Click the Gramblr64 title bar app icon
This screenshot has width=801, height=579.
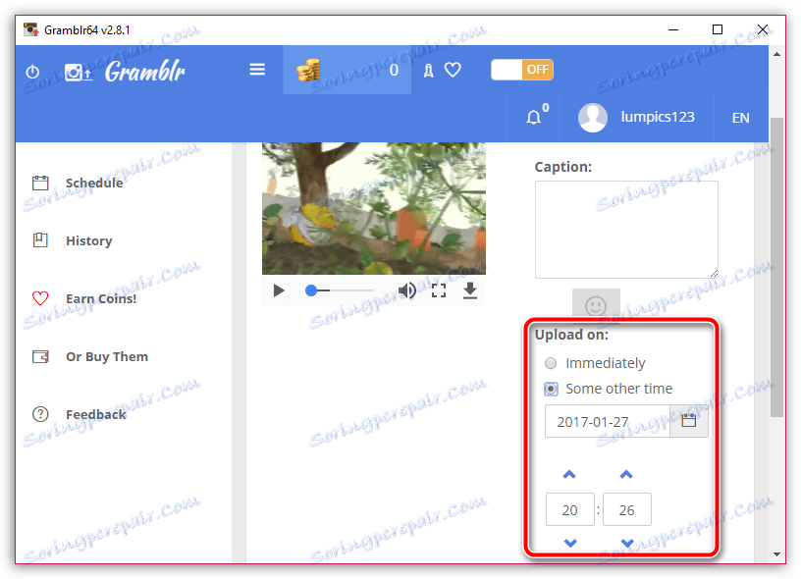point(31,29)
